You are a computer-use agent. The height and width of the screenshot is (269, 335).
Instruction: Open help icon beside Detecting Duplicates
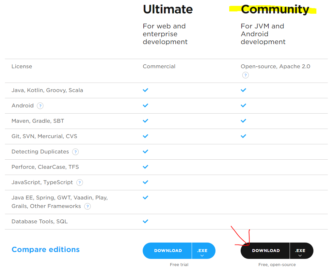coord(75,152)
